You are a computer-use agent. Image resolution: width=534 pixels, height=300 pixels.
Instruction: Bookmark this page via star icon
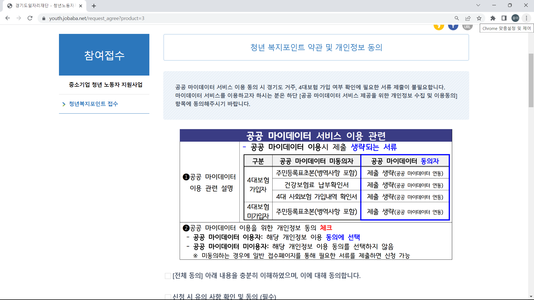click(479, 18)
